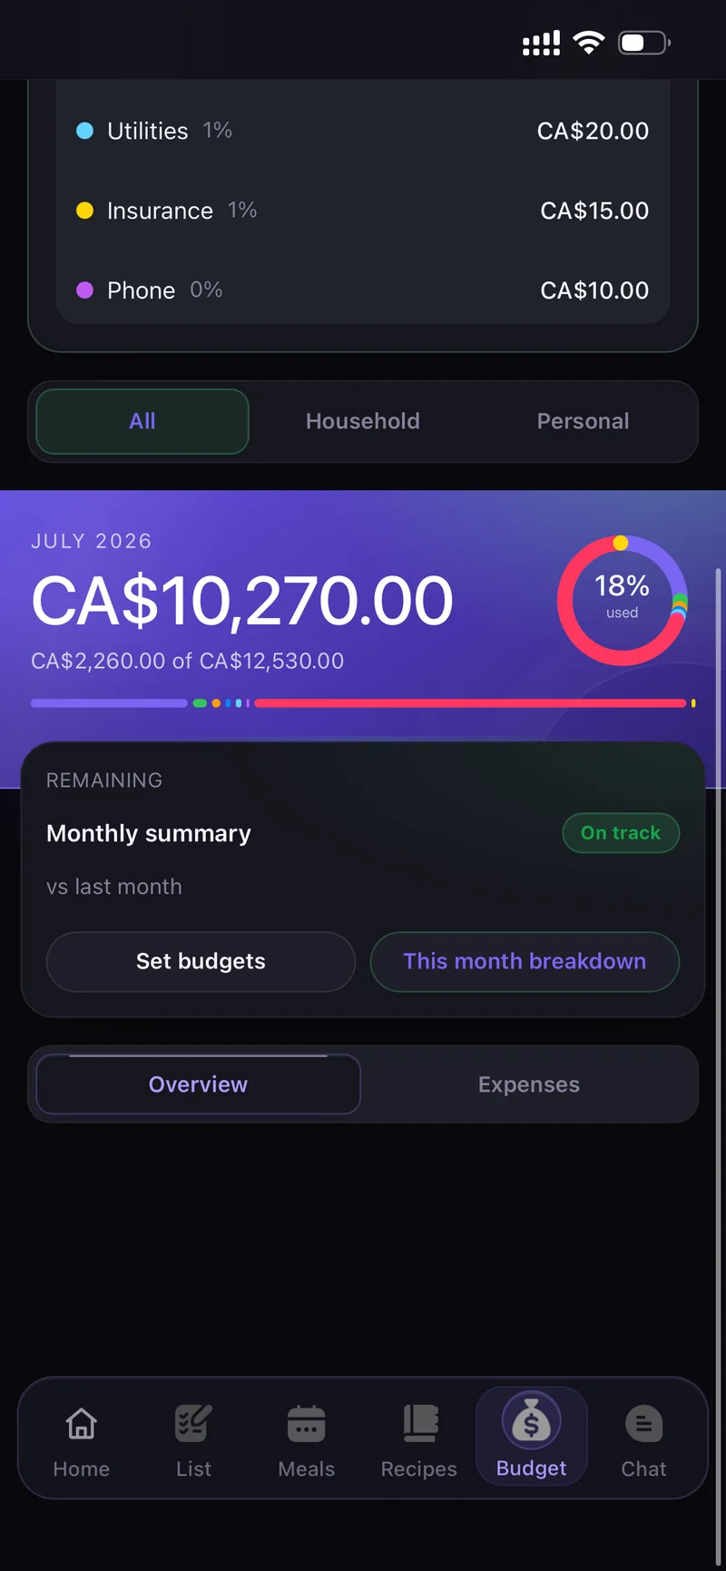The image size is (726, 1571).
Task: Tap the 18% used donut chart
Action: [x=623, y=600]
